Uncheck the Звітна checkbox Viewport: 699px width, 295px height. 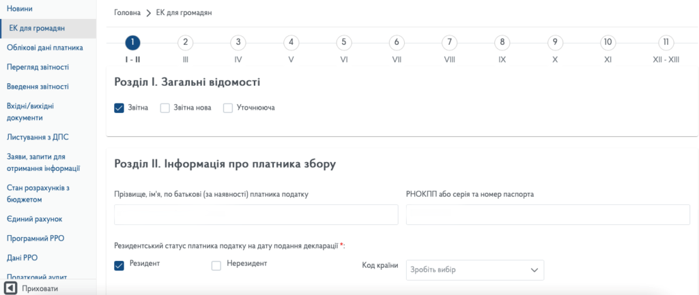(x=119, y=108)
